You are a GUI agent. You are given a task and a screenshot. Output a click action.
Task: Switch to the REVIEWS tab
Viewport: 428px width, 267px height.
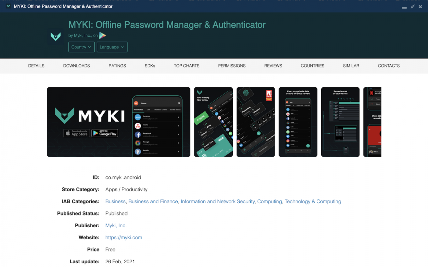click(x=273, y=66)
